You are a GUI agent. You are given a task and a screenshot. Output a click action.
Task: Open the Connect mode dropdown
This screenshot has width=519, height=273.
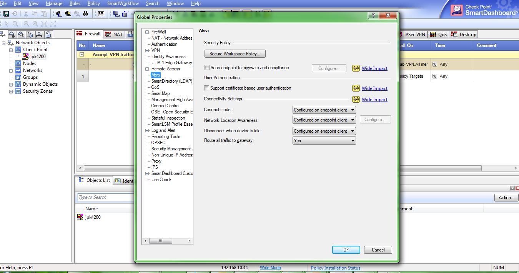point(324,110)
